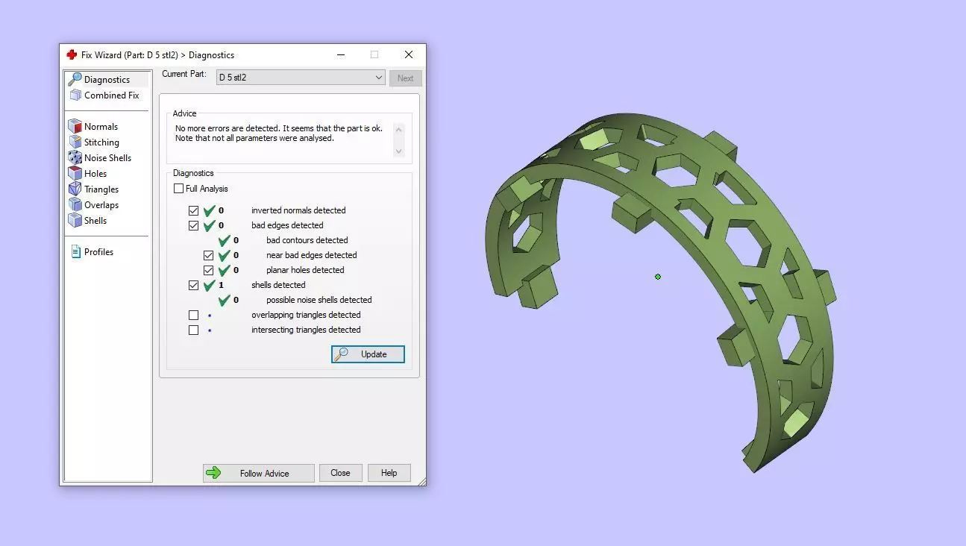Image resolution: width=966 pixels, height=546 pixels.
Task: Enable the Full Analysis checkbox
Action: pyautogui.click(x=178, y=189)
